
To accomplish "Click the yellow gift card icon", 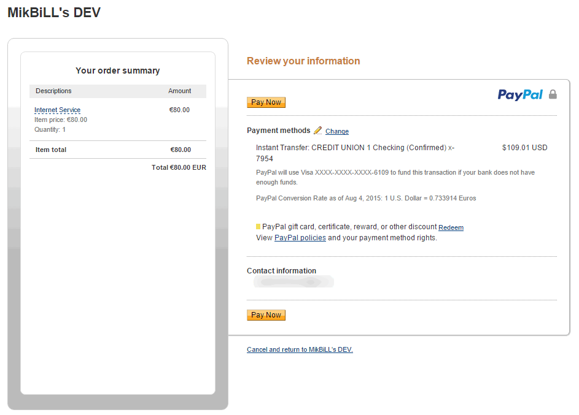I will point(258,227).
